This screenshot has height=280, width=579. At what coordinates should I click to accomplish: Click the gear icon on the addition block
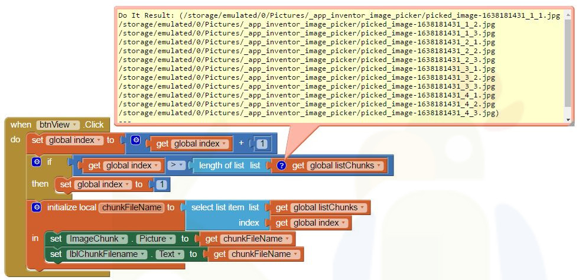(x=135, y=141)
